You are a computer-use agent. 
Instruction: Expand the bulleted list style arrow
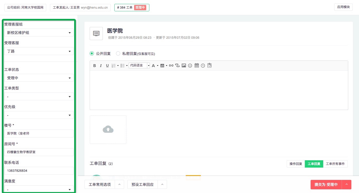127,66
